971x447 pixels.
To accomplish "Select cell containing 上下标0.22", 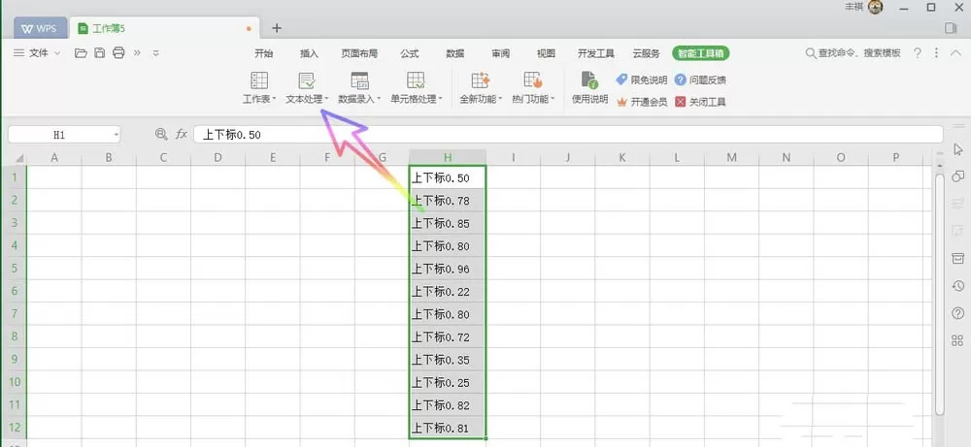I will pyautogui.click(x=447, y=291).
